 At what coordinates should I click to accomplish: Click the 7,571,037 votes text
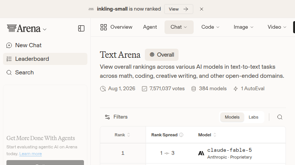coord(167,88)
